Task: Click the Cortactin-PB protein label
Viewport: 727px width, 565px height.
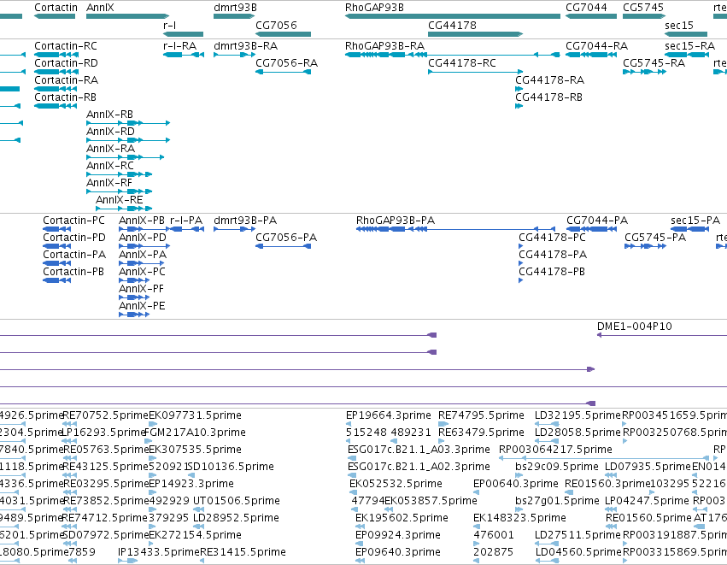Action: pyautogui.click(x=73, y=272)
